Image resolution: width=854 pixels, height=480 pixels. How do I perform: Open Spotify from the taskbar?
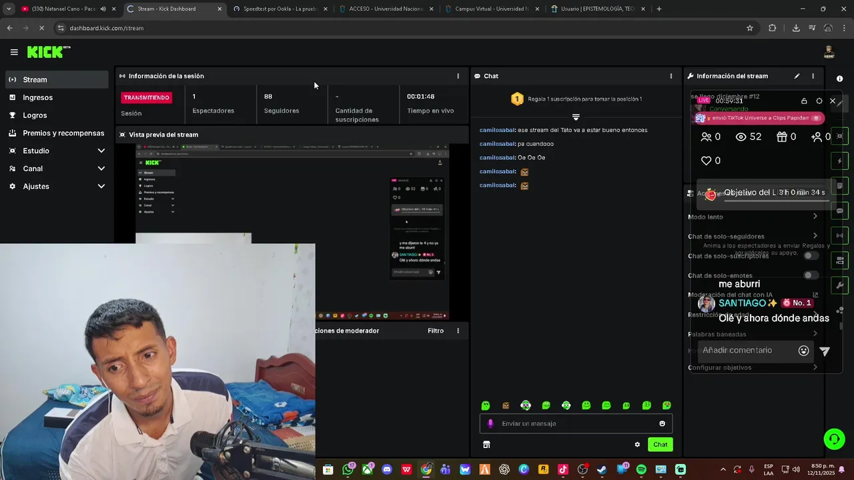point(641,469)
